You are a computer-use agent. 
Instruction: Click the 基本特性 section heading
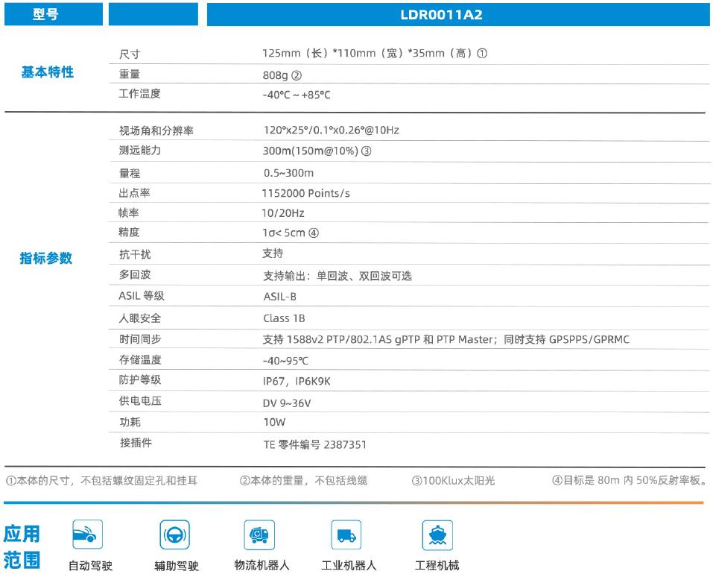[x=47, y=73]
